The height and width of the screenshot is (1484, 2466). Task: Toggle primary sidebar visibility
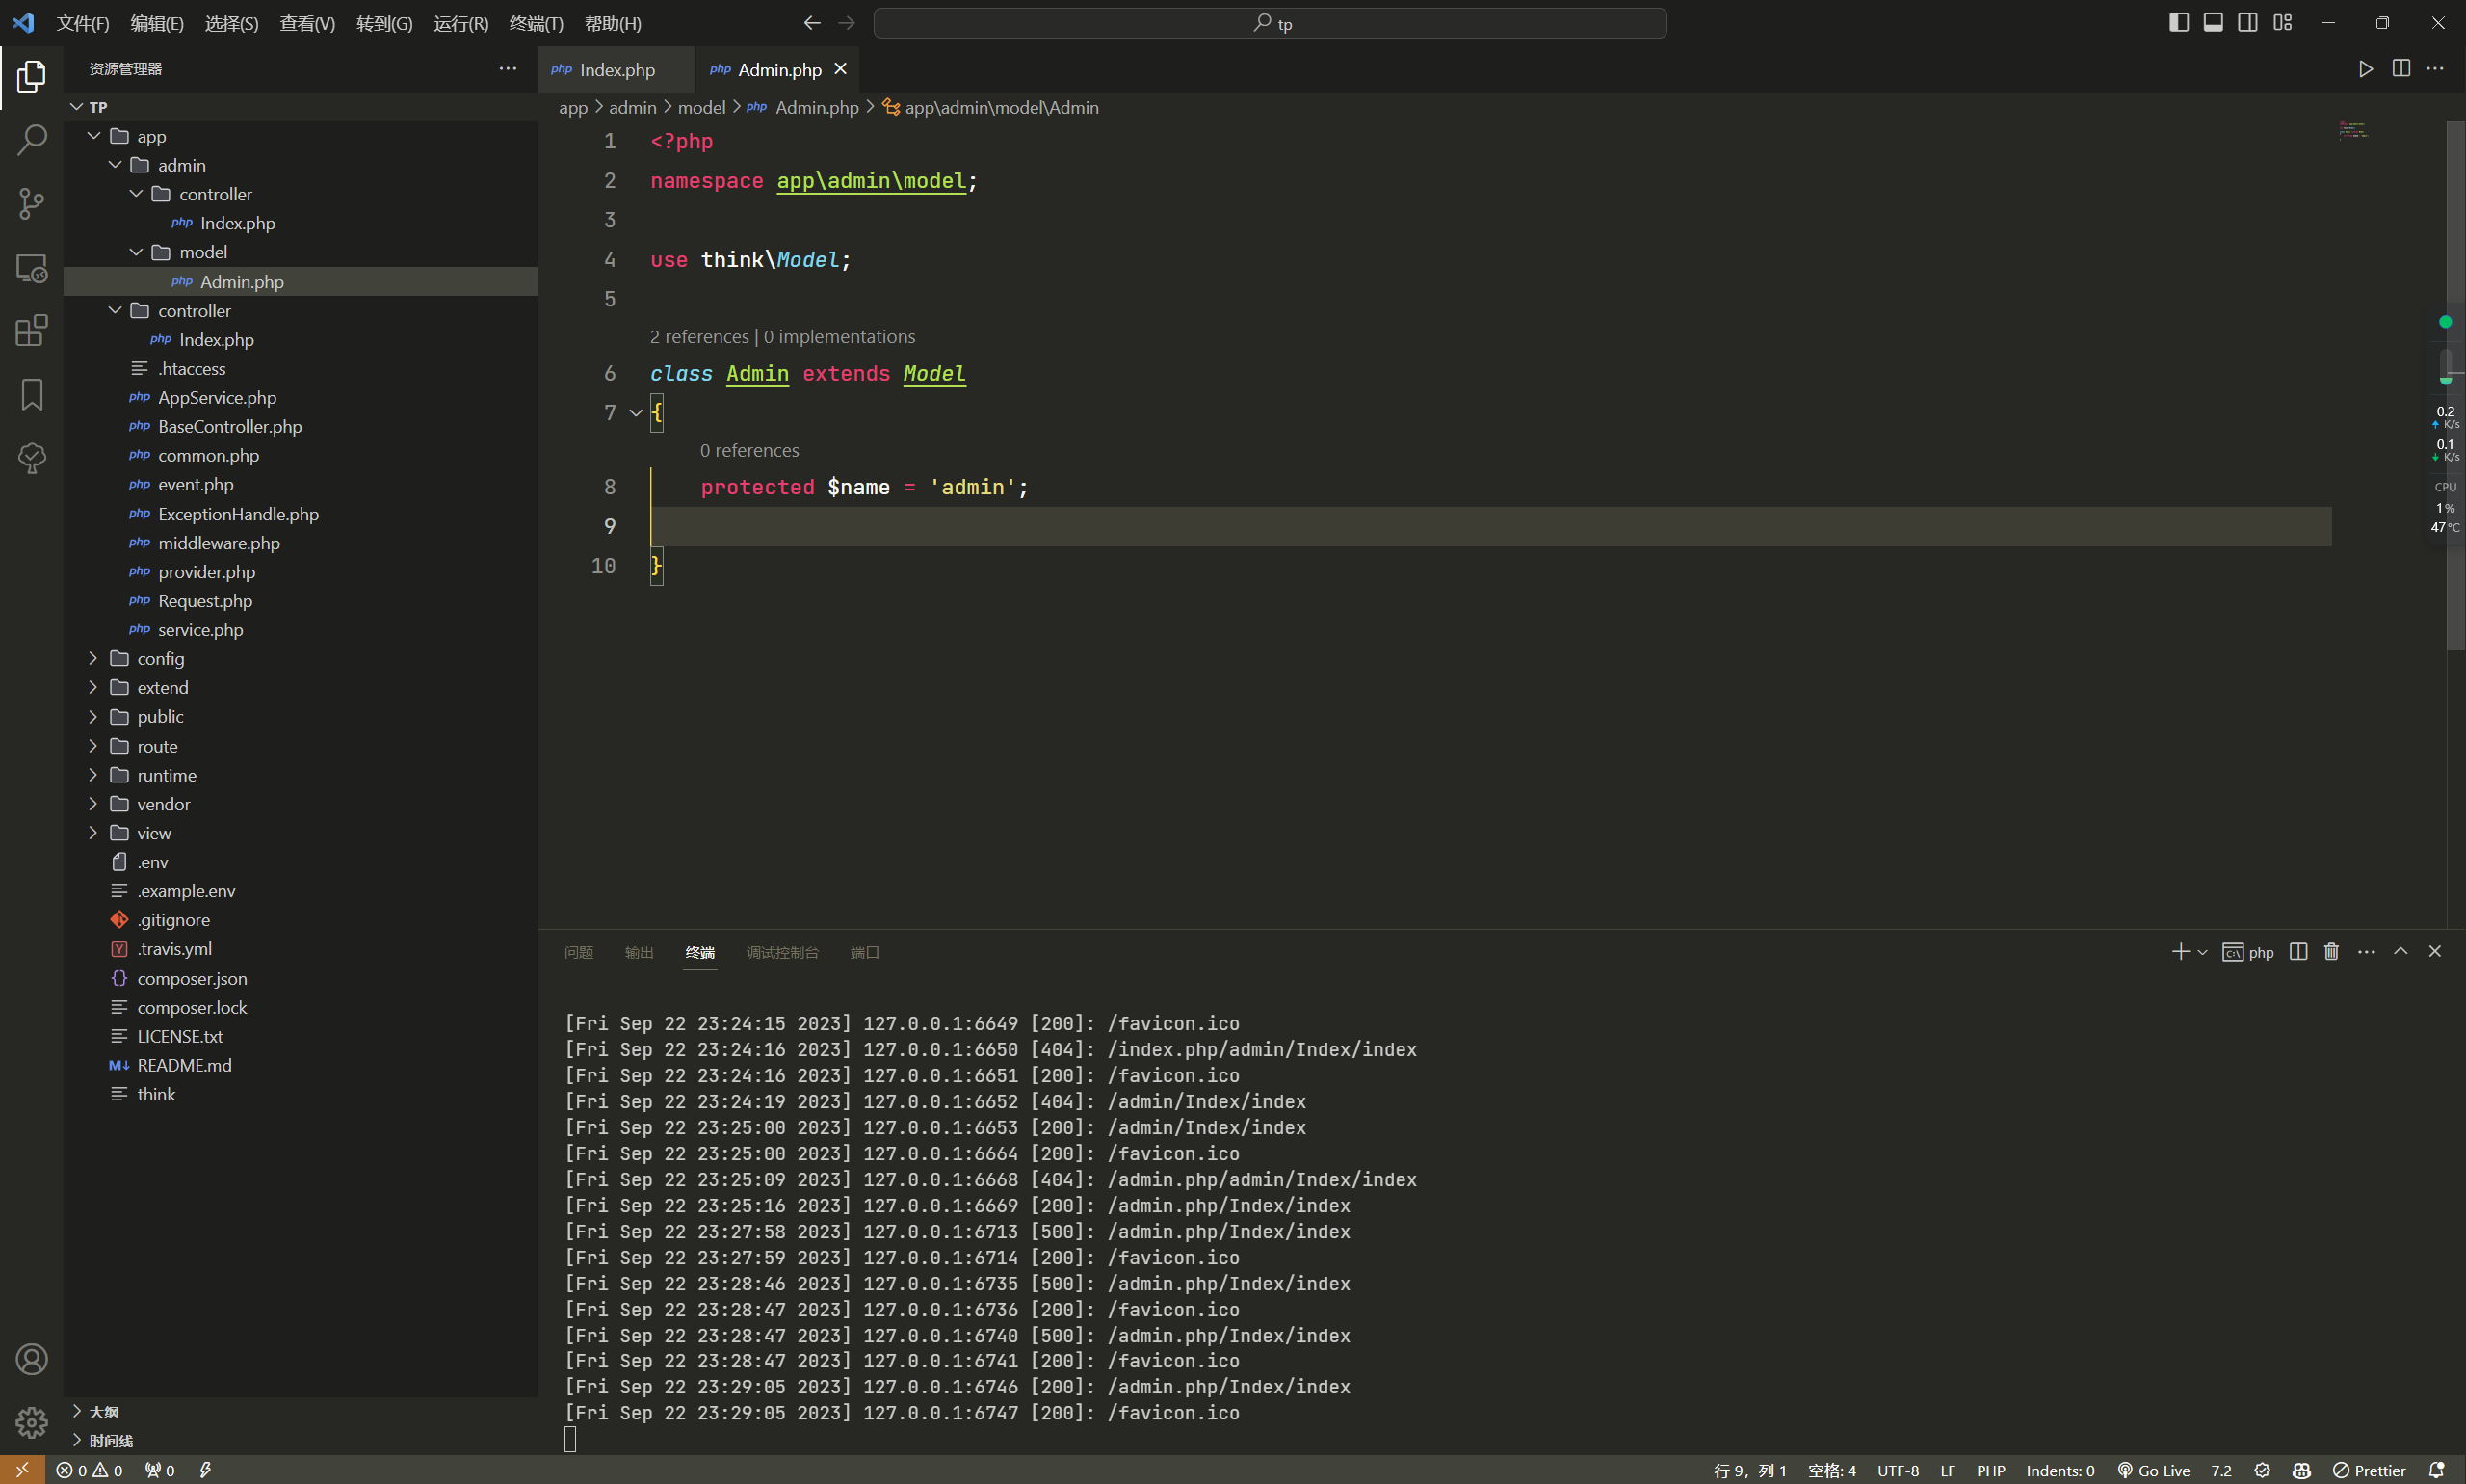tap(2179, 23)
